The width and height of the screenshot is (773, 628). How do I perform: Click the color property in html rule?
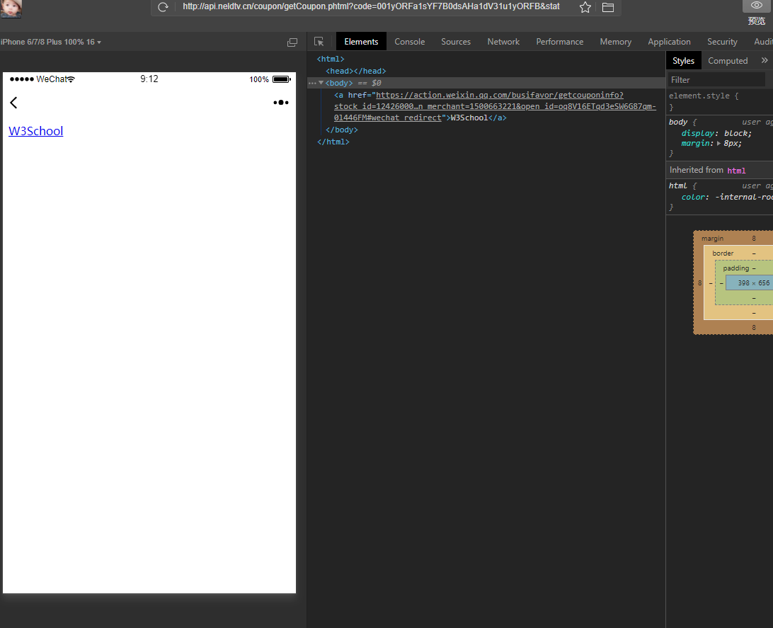(x=692, y=197)
